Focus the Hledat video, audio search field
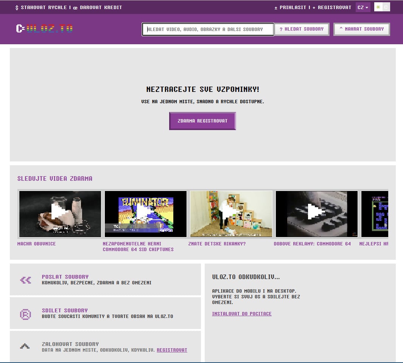This screenshot has height=363, width=403. [208, 29]
